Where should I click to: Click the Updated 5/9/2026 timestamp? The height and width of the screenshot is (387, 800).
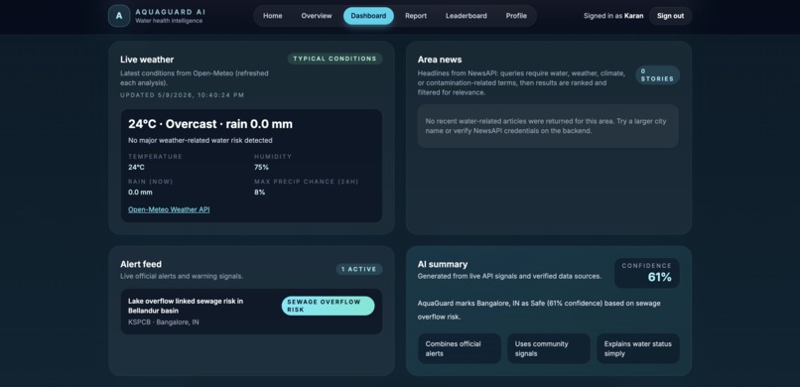tap(183, 95)
